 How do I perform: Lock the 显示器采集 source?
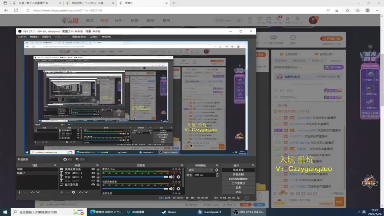(x=98, y=184)
